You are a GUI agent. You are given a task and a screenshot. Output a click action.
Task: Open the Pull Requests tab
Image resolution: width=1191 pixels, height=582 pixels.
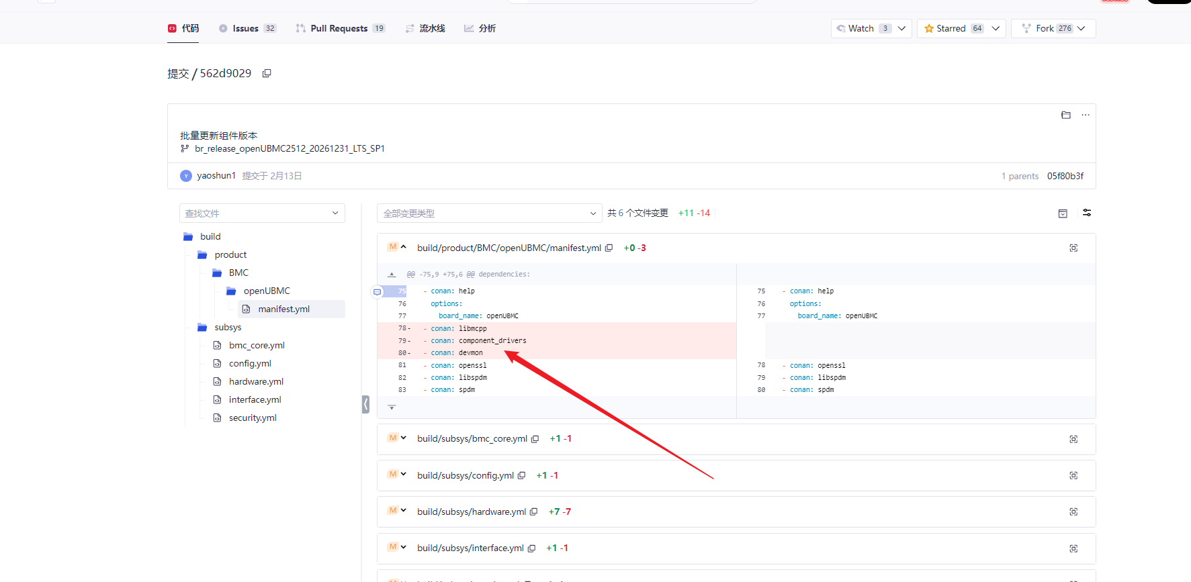340,28
